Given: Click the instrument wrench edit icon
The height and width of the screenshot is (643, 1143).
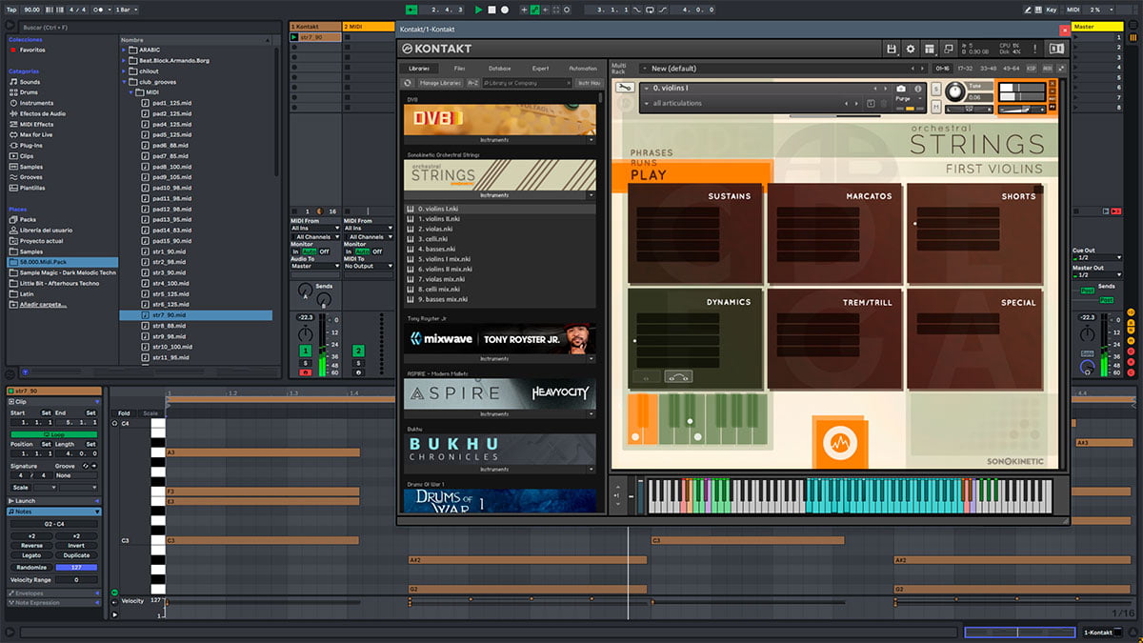Looking at the screenshot, I should tap(625, 89).
